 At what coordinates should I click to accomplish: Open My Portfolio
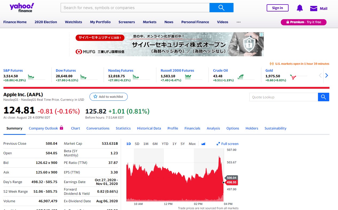[x=100, y=22]
